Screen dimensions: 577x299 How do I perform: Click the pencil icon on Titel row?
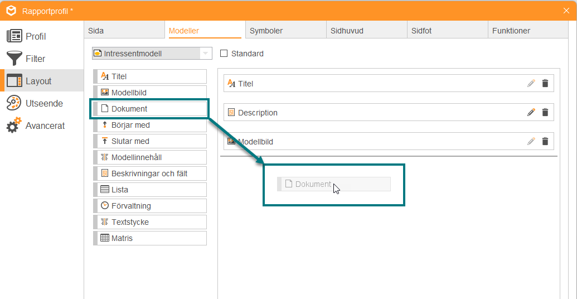click(531, 84)
